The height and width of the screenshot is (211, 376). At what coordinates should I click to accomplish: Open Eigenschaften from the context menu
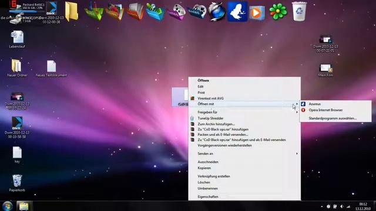[244, 197]
